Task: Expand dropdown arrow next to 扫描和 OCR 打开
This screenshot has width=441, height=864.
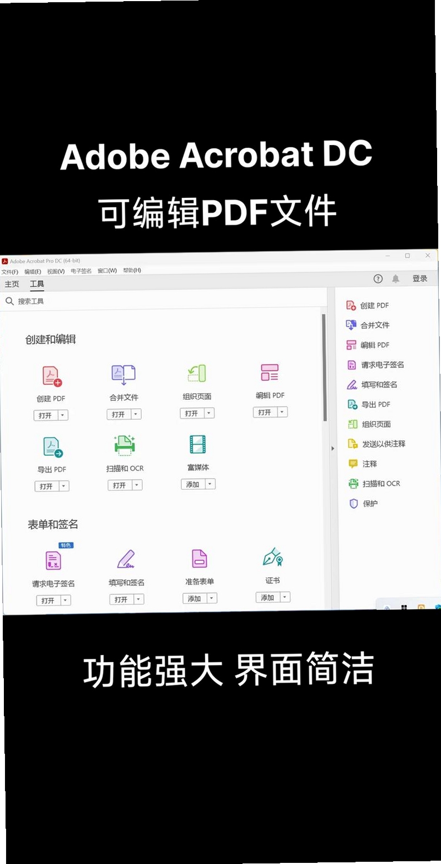Action: point(137,485)
